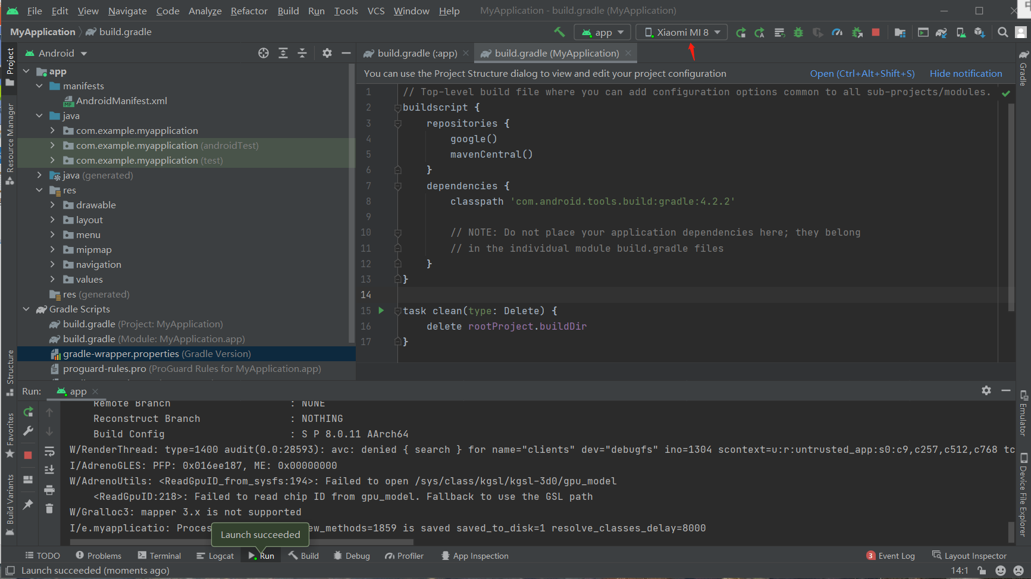Open the App Inspection tool button
1031x579 pixels.
click(475, 556)
